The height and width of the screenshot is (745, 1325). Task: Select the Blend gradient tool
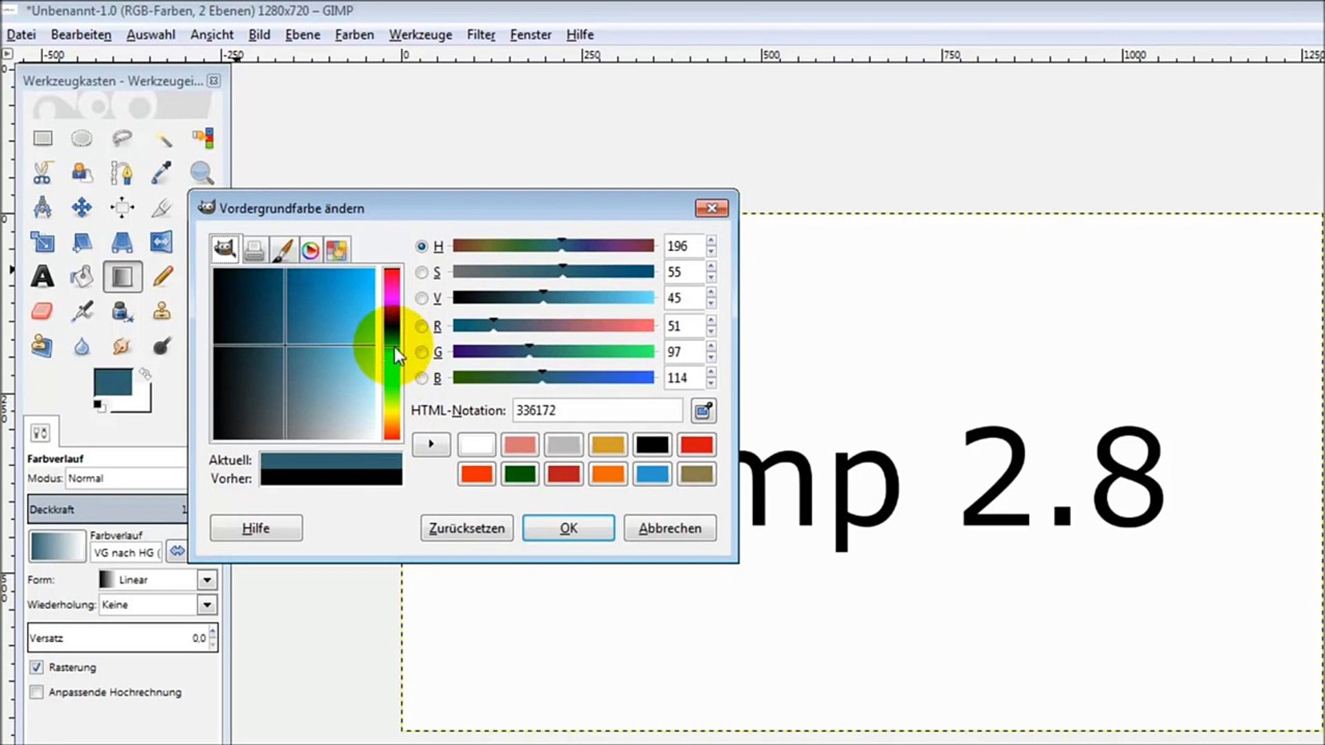coord(122,277)
